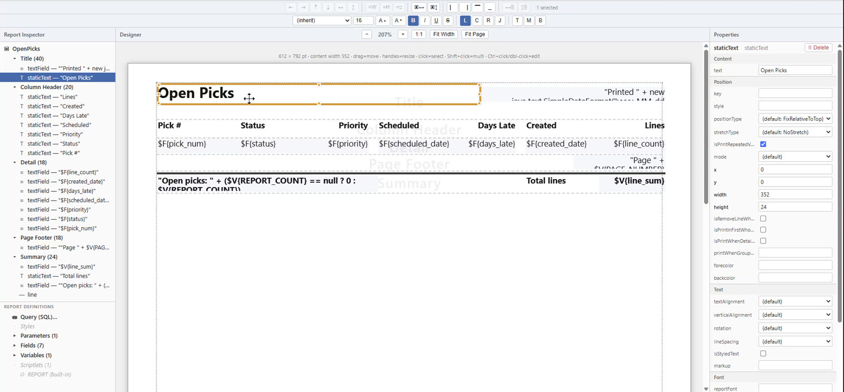Viewport: 844px width, 392px height.
Task: Uncheck the isPrintRepeatedValues checkbox
Action: [x=763, y=144]
